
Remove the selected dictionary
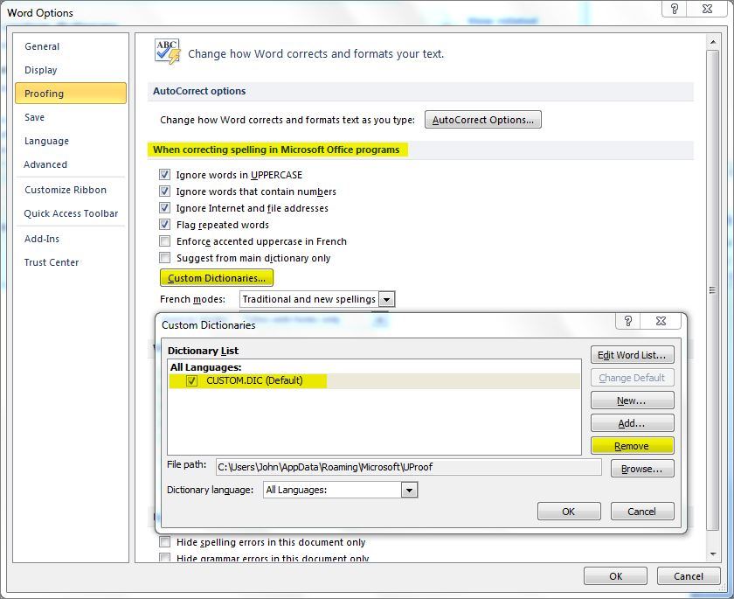click(632, 446)
